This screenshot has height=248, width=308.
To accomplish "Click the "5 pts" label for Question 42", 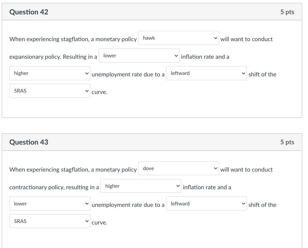I will point(287,12).
